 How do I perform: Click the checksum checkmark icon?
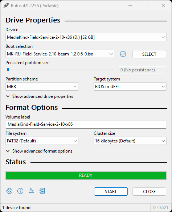coord(123,54)
